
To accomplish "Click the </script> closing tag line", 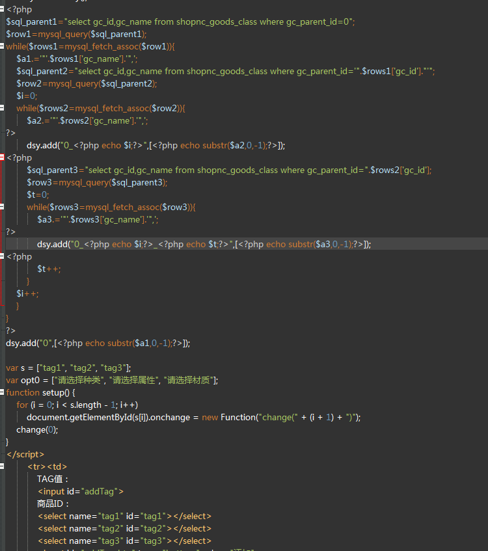I will [25, 454].
